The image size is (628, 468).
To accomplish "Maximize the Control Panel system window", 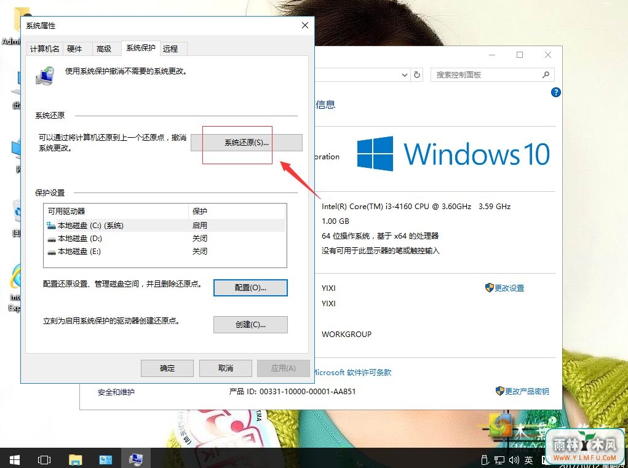I will [520, 55].
